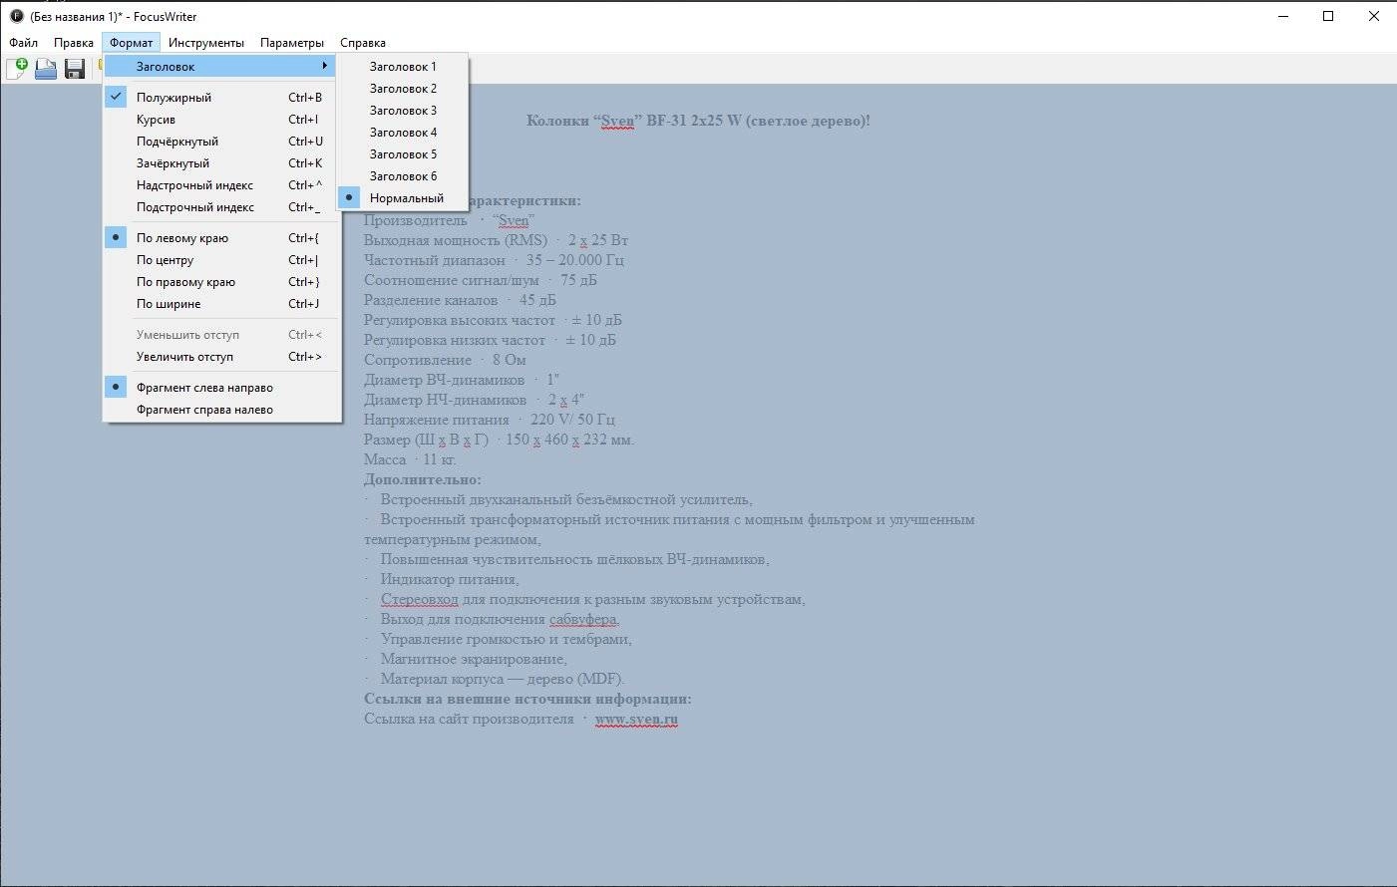
Task: Click the 'Диаметр ВЧ-динамиков · 1"' line
Action: (x=462, y=380)
